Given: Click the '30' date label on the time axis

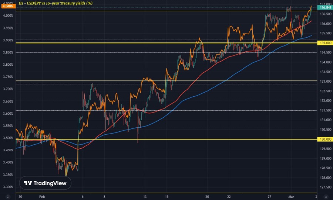Looking at the screenshot, I should coord(20,197).
